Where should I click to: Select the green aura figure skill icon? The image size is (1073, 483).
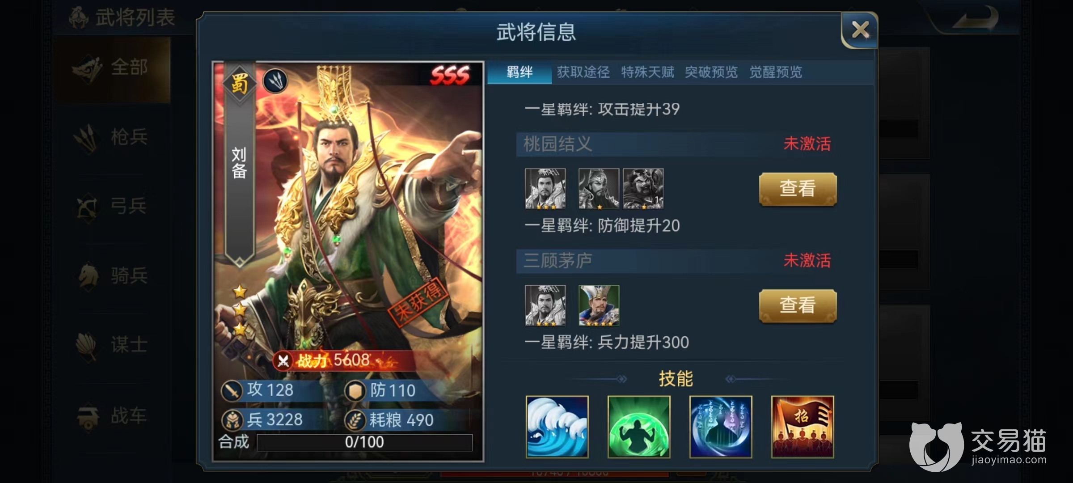click(639, 427)
